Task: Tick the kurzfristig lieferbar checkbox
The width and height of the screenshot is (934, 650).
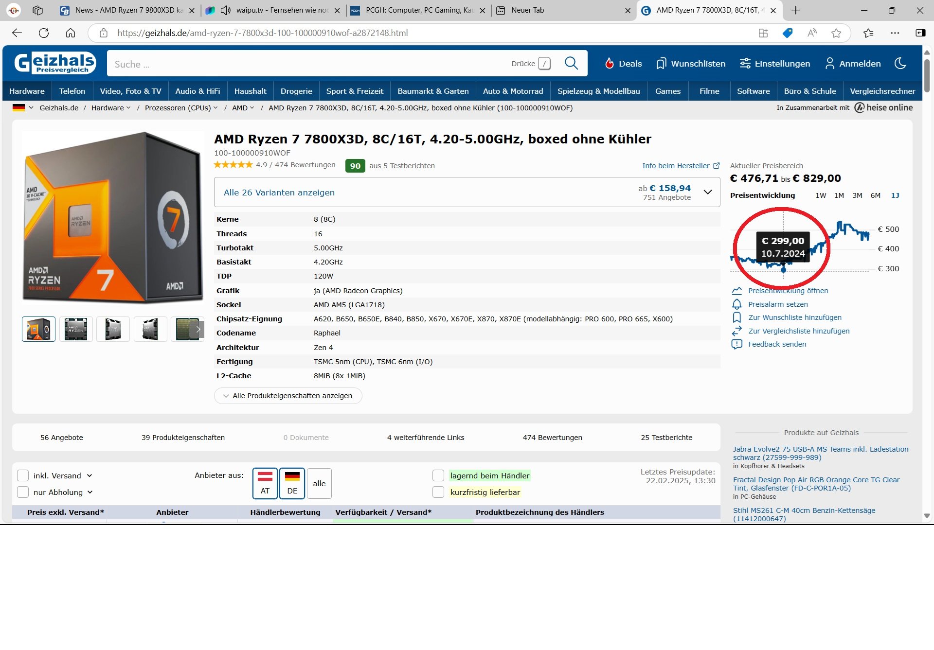Action: (438, 492)
